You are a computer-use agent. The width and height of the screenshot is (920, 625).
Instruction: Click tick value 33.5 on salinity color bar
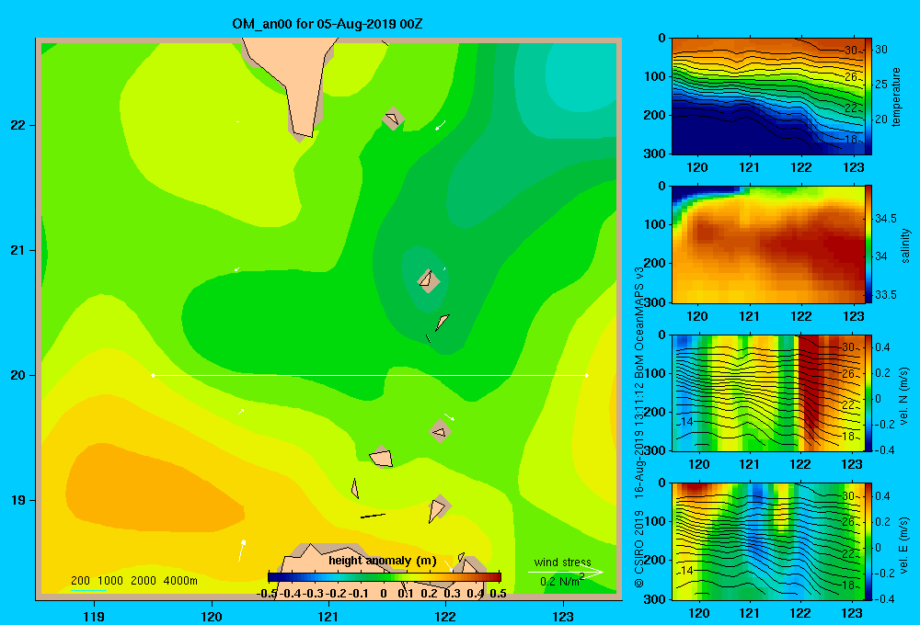click(886, 295)
